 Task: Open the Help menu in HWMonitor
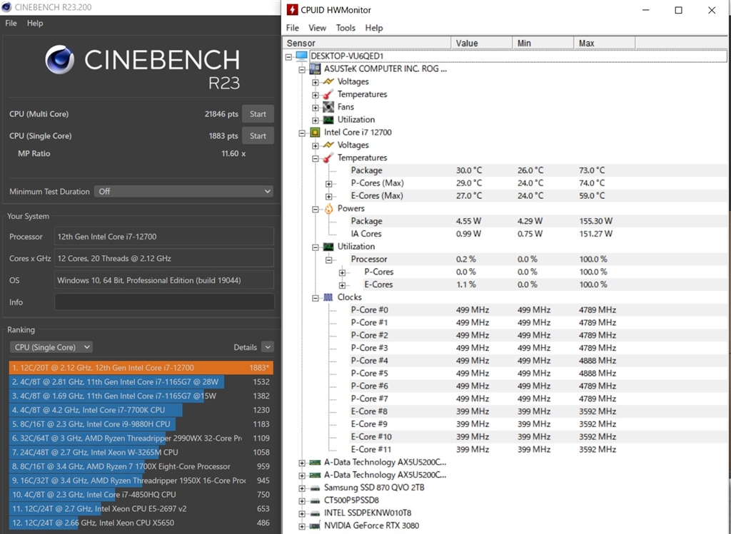click(374, 28)
